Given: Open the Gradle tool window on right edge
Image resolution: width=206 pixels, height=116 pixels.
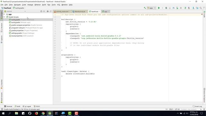Looking at the screenshot, I should pos(204,14).
